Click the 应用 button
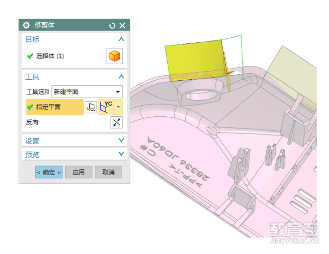This screenshot has height=254, width=329. pos(79,172)
